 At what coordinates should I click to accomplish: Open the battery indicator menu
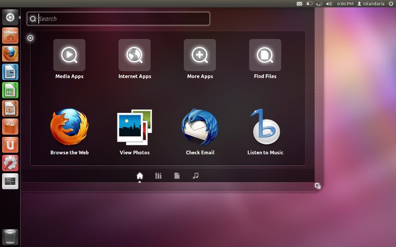click(309, 4)
